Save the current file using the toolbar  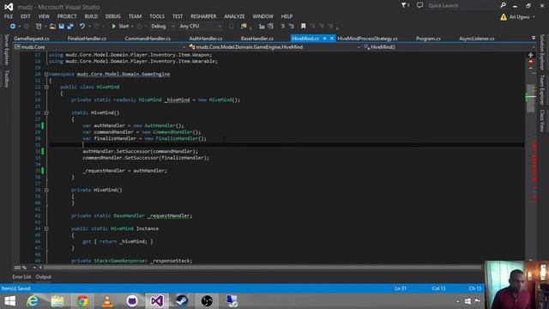pos(61,27)
